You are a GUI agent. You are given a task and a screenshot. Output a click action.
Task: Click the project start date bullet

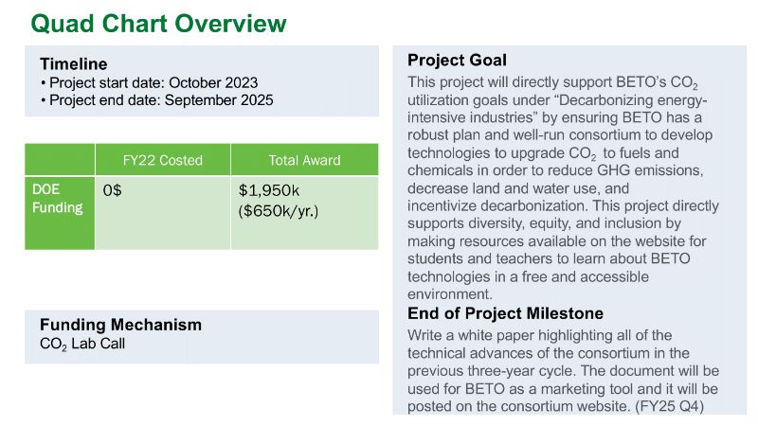(149, 82)
